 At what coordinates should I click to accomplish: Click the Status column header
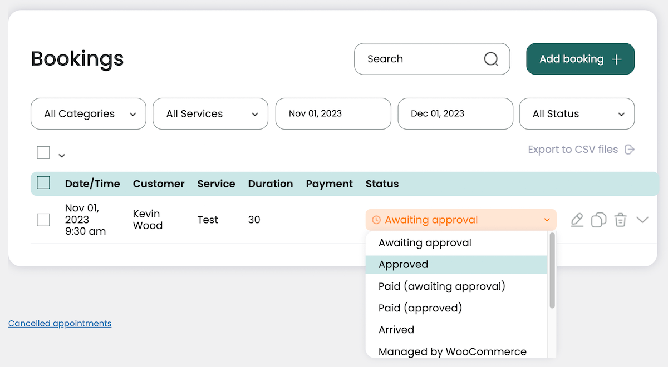click(x=382, y=184)
